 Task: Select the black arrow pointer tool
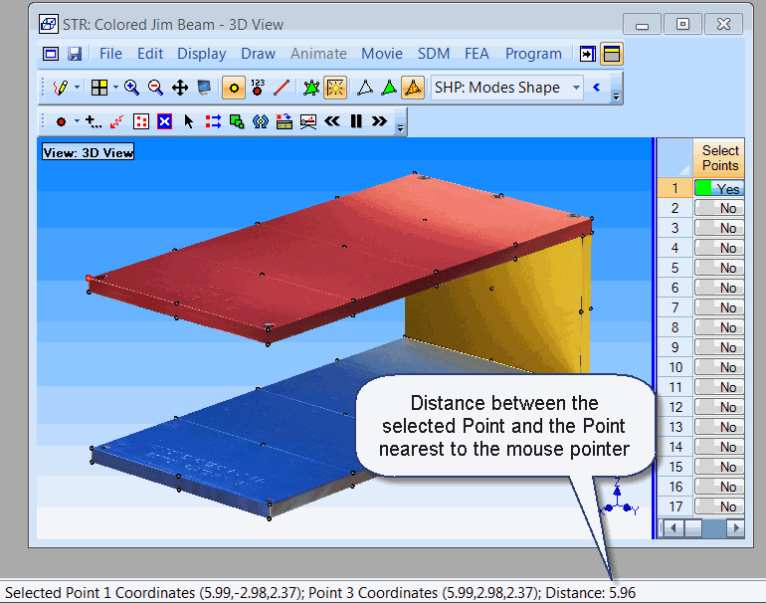(x=189, y=121)
